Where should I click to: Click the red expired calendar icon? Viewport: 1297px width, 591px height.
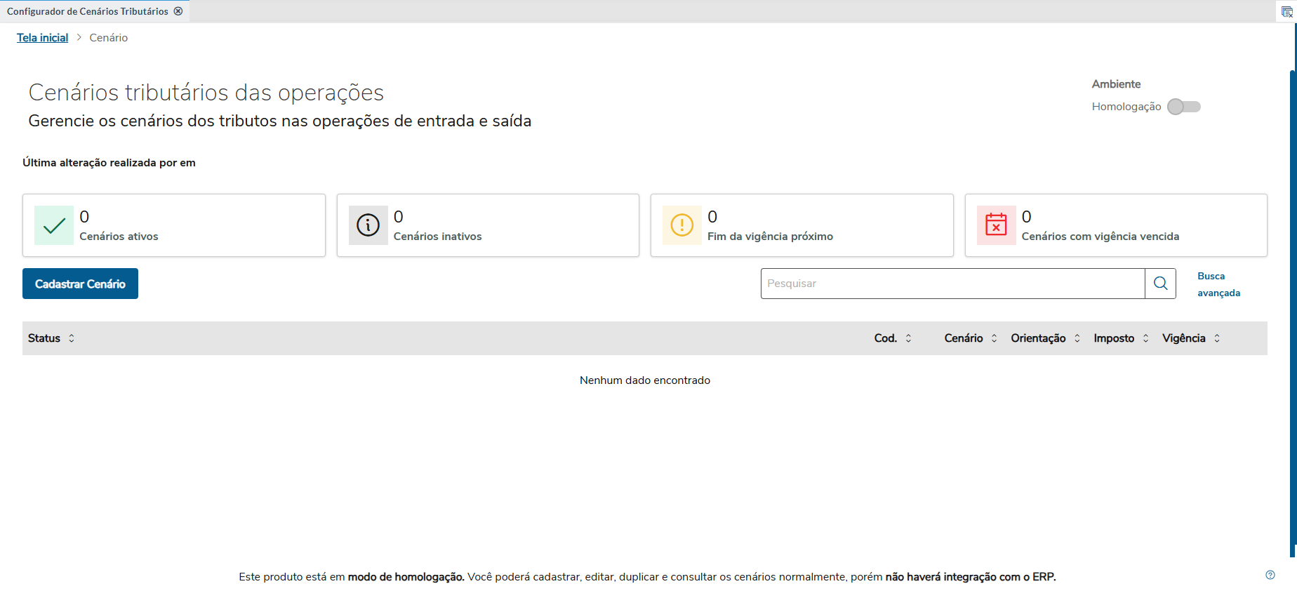click(x=996, y=225)
